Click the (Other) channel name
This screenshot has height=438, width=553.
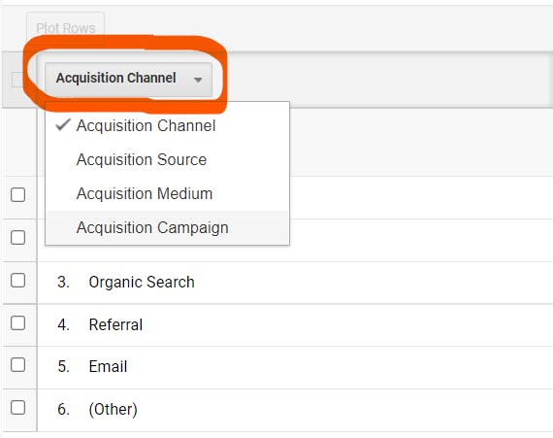(x=113, y=409)
